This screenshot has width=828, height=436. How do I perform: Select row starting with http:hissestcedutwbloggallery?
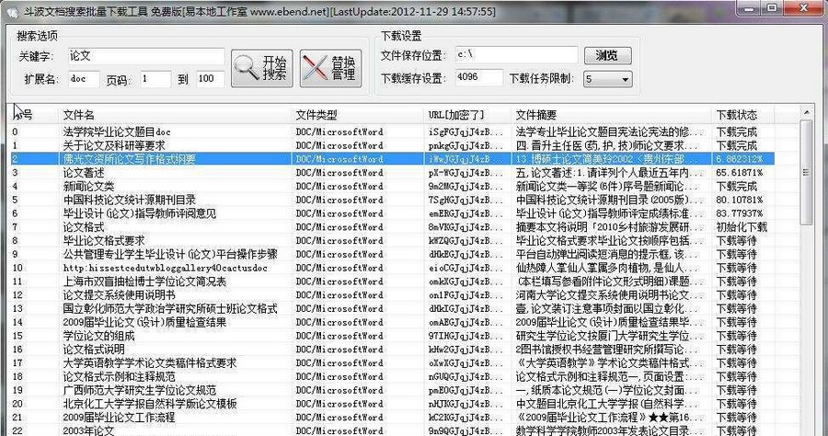click(x=392, y=268)
